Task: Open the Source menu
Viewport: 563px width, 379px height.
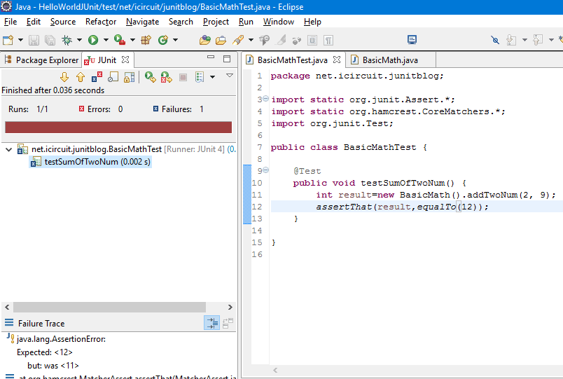Action: point(63,22)
